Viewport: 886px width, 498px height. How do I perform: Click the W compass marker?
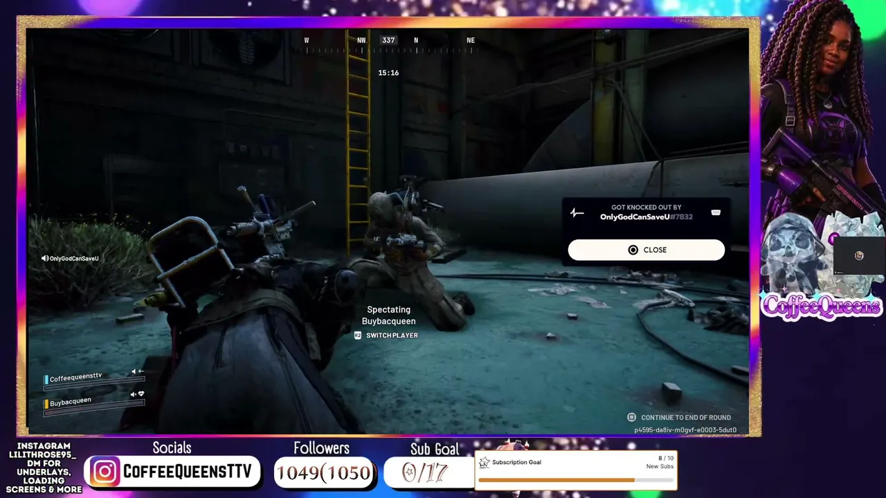(307, 40)
